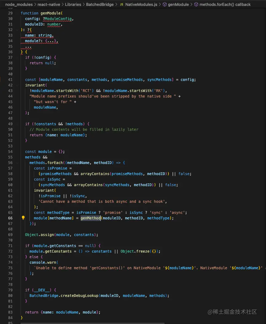Click the cube icon before methods.forEach() callback breadcrumb
This screenshot has height=324, width=266.
[196, 4]
